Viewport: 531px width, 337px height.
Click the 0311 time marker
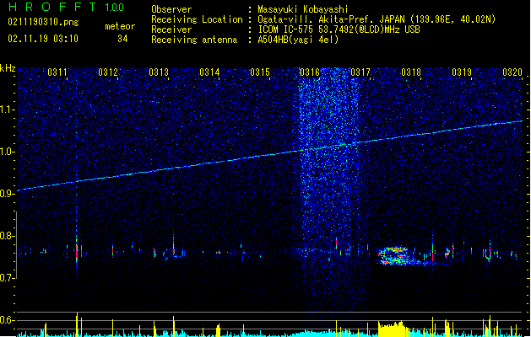click(57, 72)
